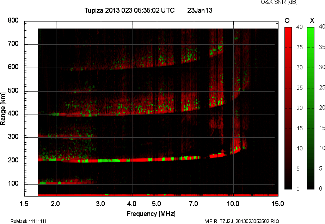Screen dimensions: 325x224
Task: Click the 'Frequency [MHz]' axis label
Action: point(151,214)
